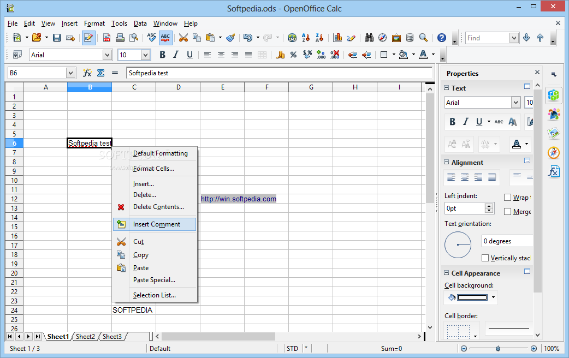Export directly as PDF icon

pyautogui.click(x=106, y=38)
